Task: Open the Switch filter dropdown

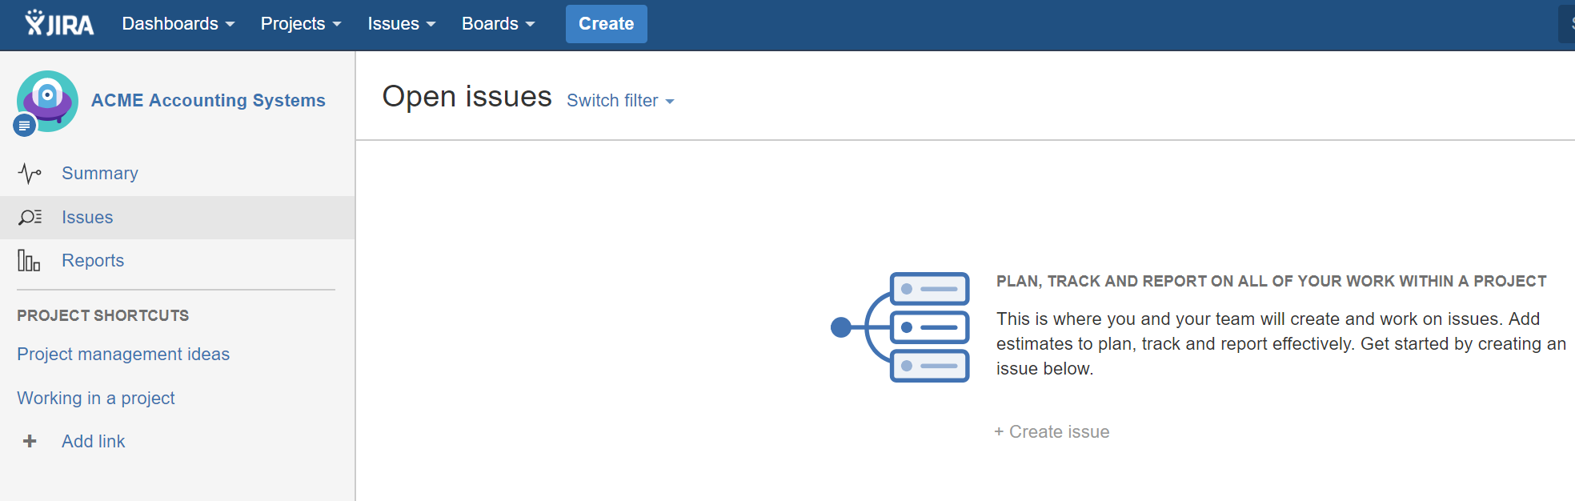Action: click(621, 101)
